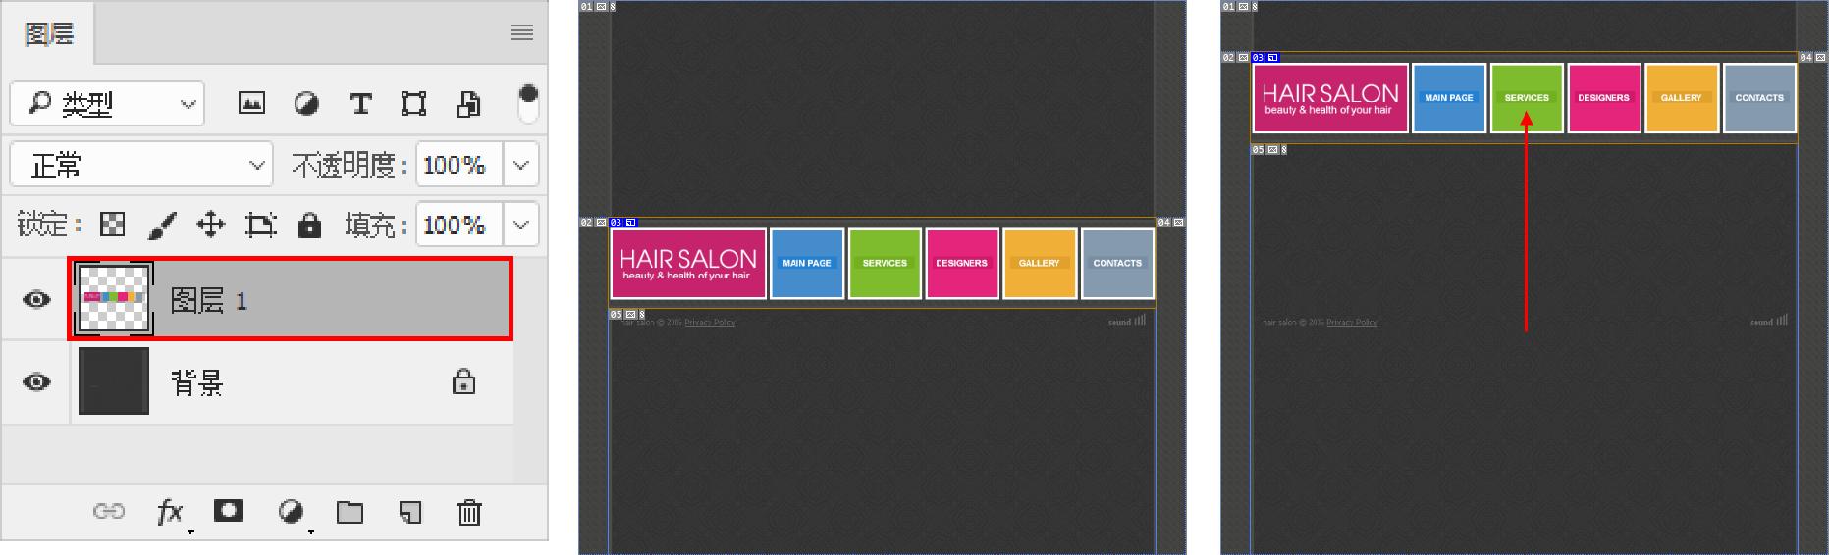Lock artboard nesting icon
The width and height of the screenshot is (1829, 555).
point(260,226)
